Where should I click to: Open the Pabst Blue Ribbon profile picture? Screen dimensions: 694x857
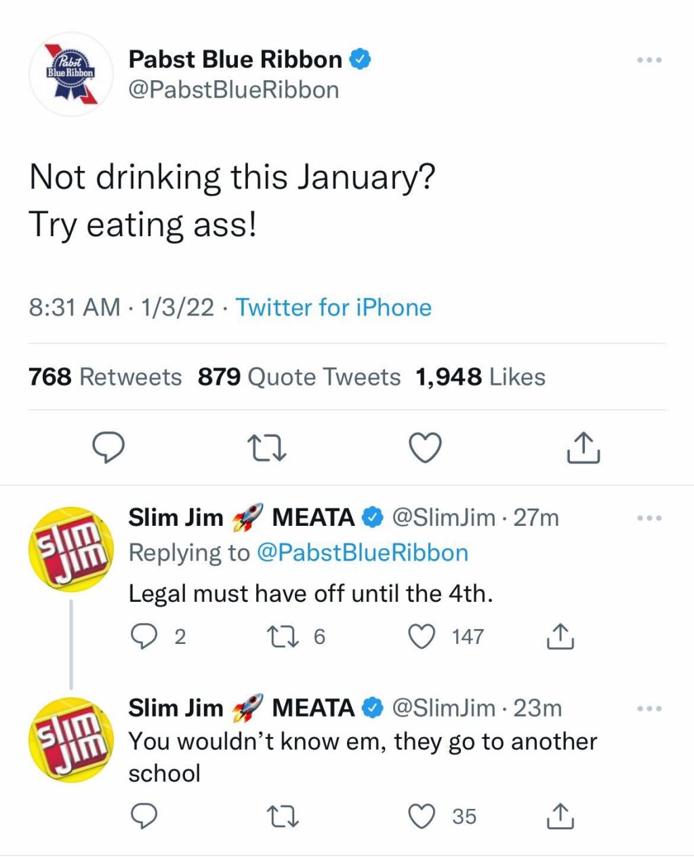tap(70, 73)
